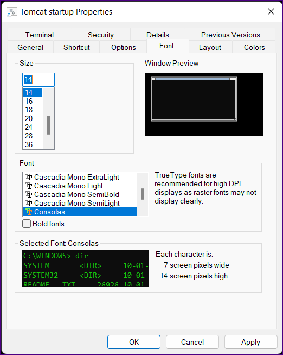Go to the Terminal tab
The width and height of the screenshot is (283, 355).
click(40, 35)
